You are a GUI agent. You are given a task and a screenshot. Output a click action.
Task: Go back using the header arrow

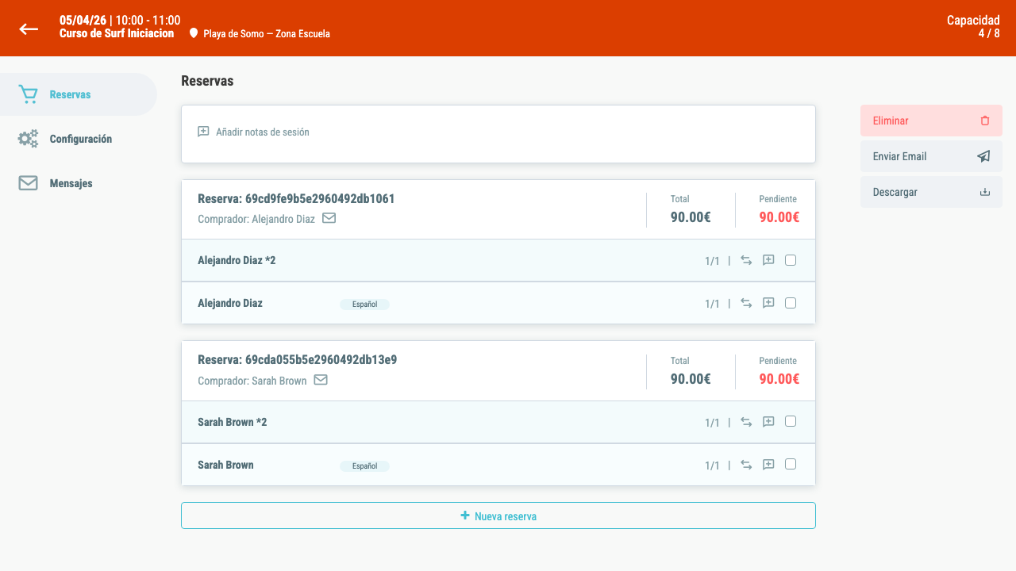29,29
